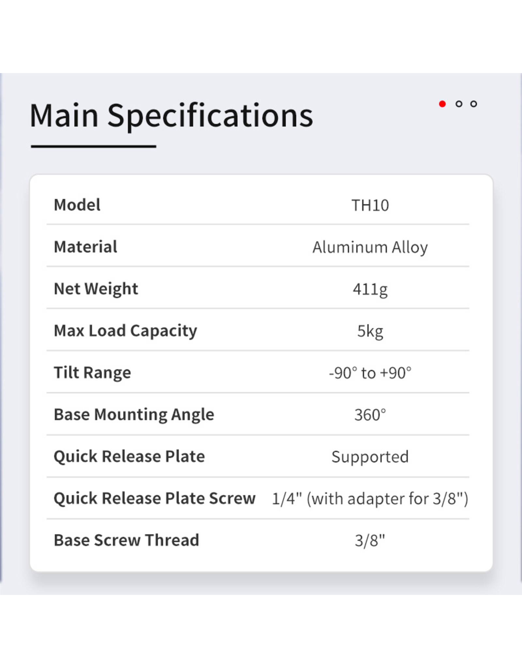The image size is (522, 668).
Task: Select the 5kg load value
Action: point(370,331)
